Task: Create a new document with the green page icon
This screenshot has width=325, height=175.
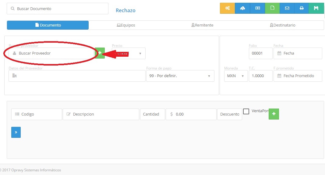Action: tap(272, 8)
